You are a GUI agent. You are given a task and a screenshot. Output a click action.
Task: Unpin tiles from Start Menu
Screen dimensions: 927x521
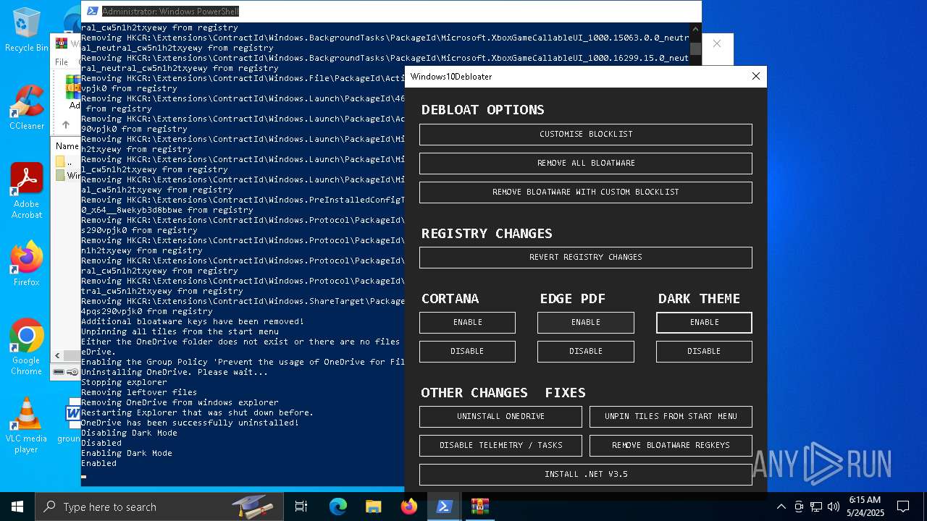click(x=671, y=417)
